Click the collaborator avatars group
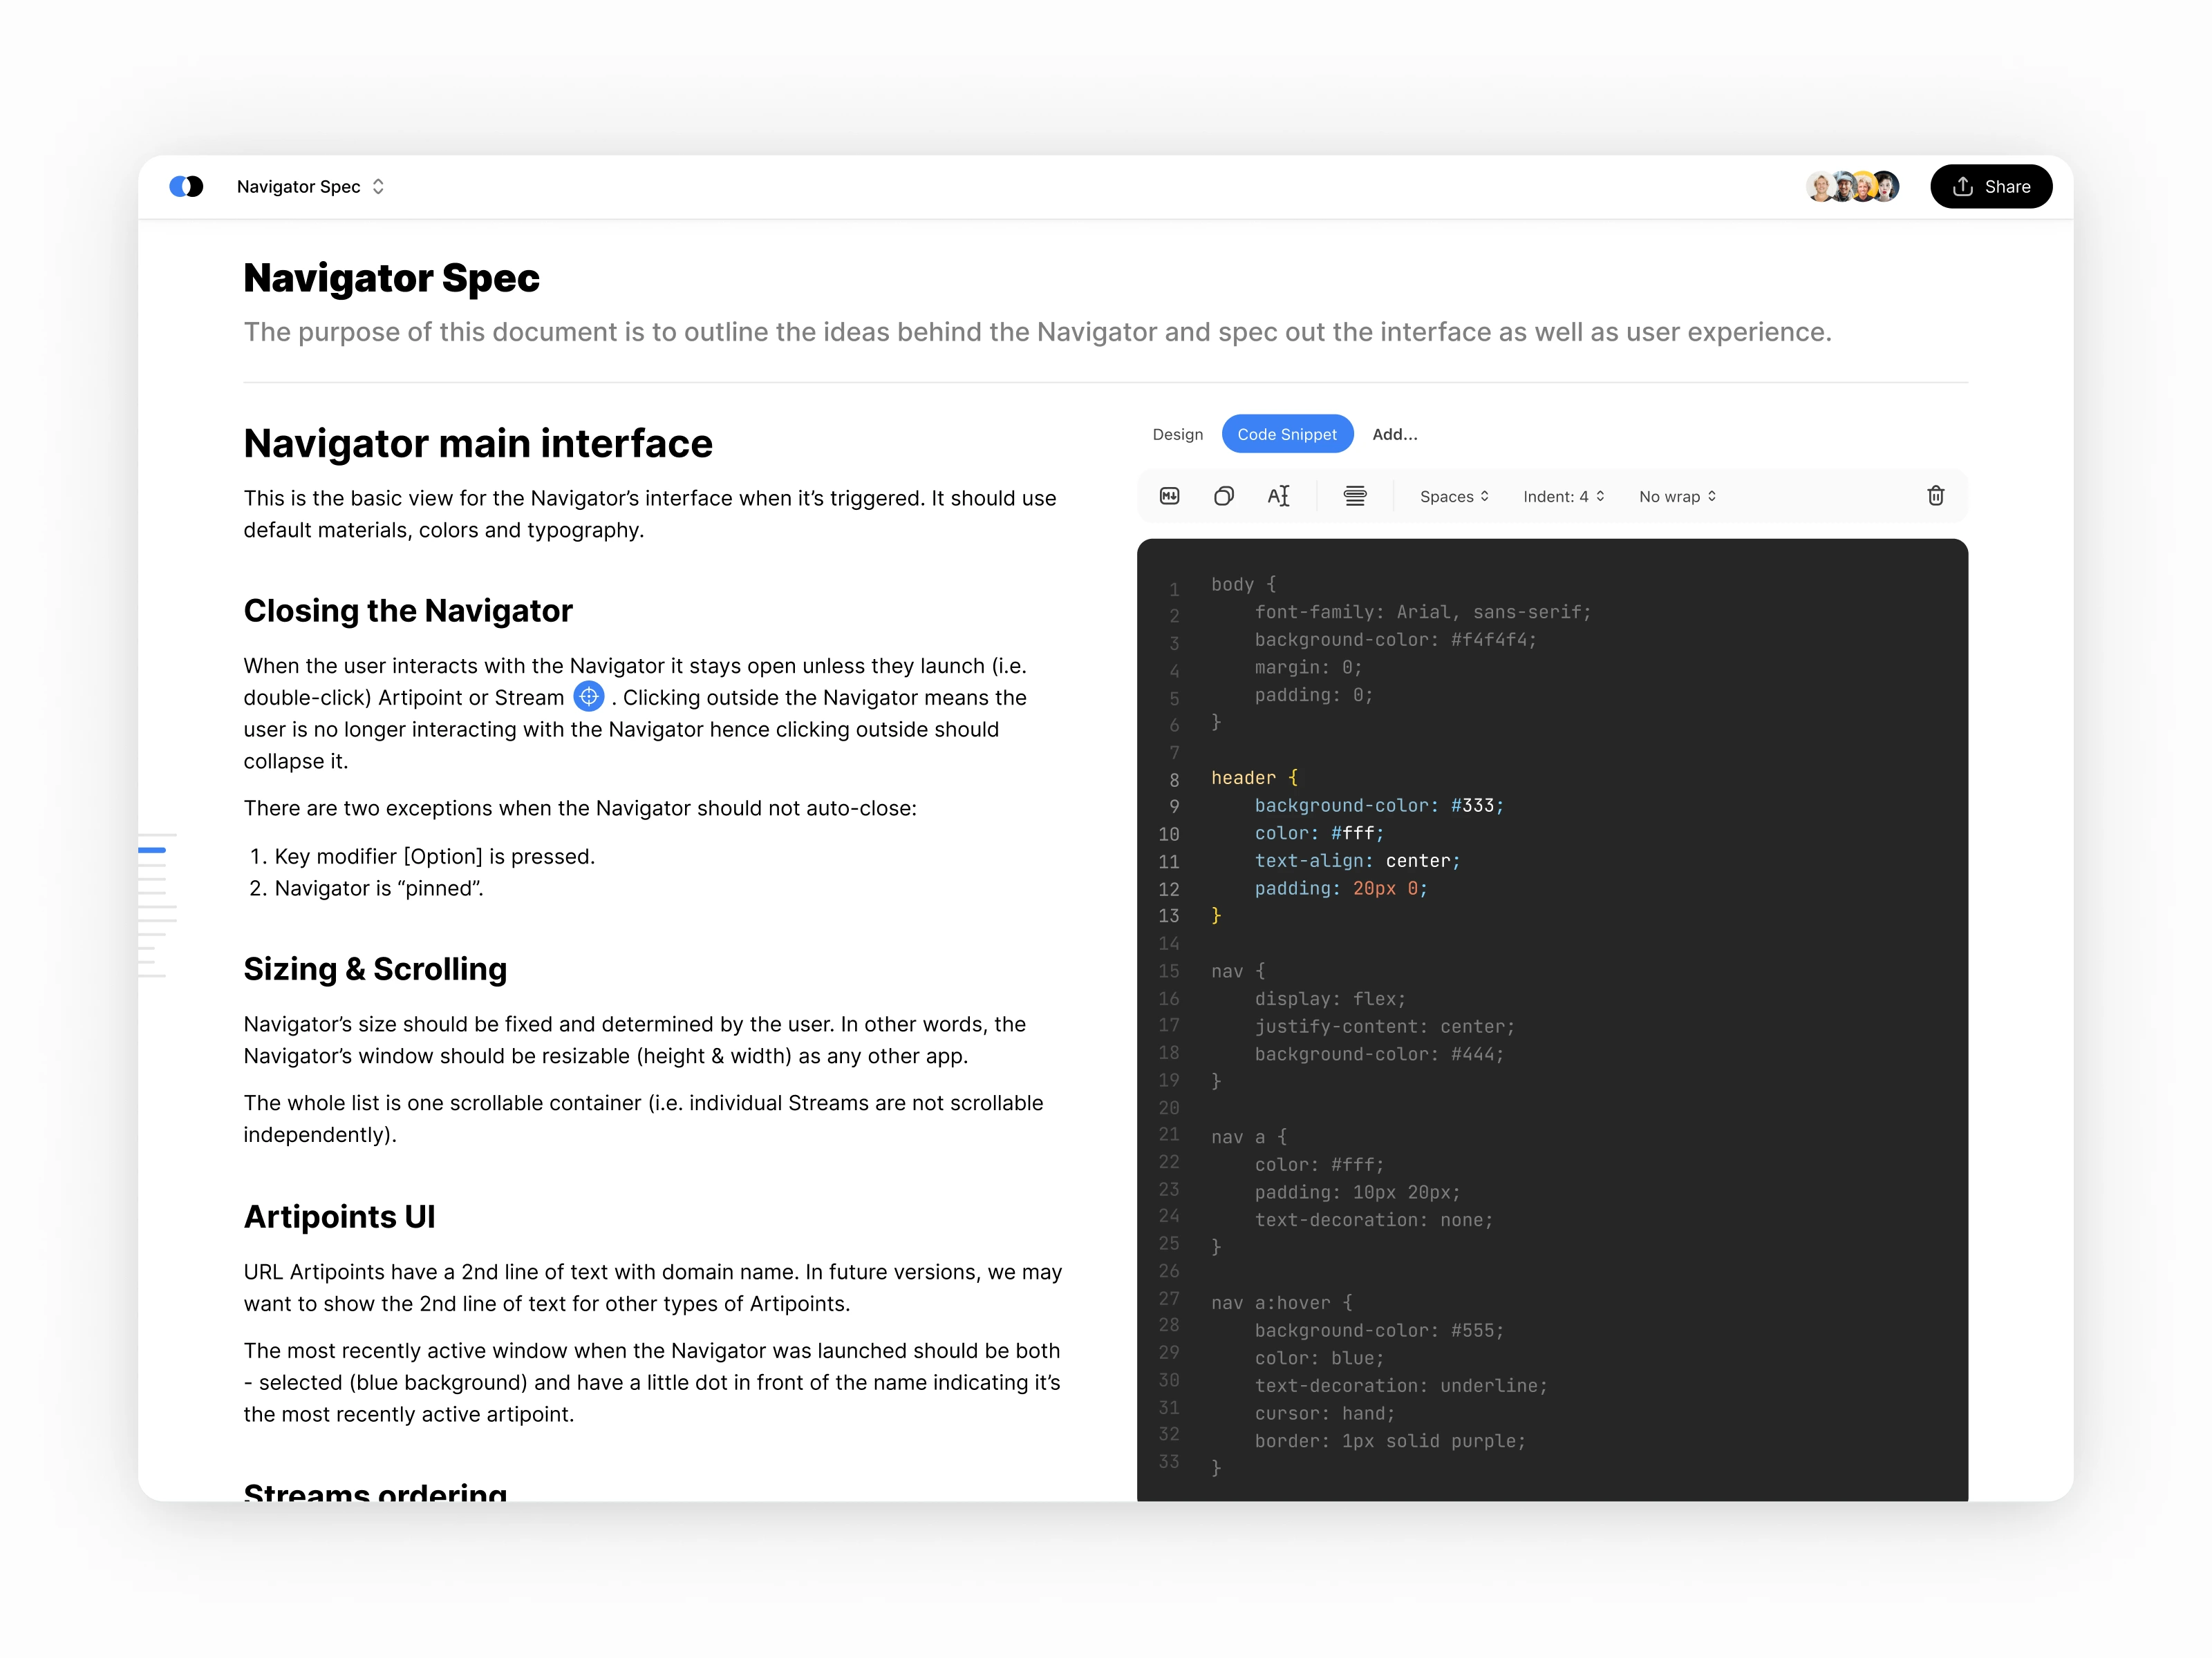This screenshot has height=1658, width=2212. (1852, 187)
